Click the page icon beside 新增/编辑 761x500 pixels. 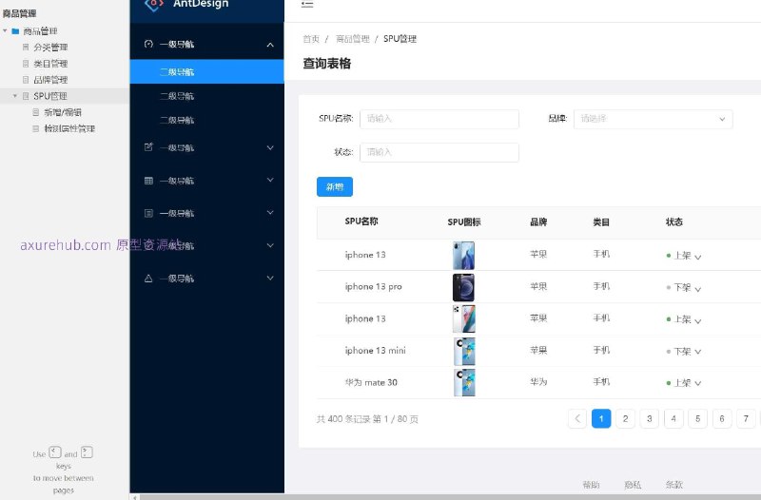35,112
